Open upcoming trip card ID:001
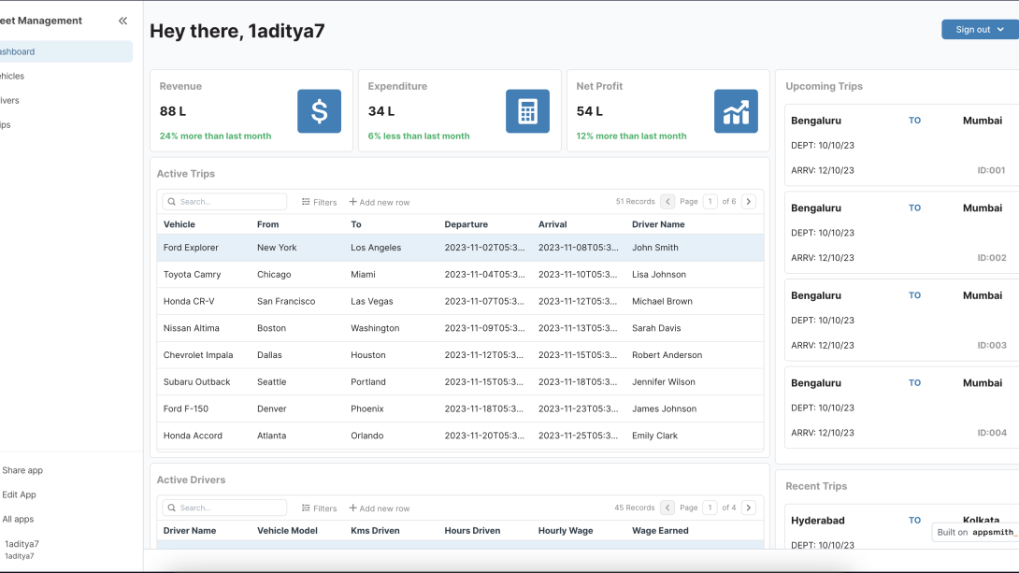 click(x=901, y=145)
